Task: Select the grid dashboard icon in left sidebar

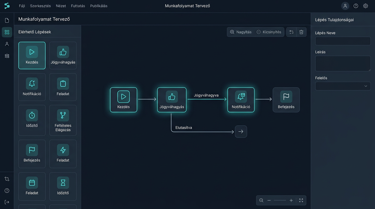Action: tap(7, 32)
